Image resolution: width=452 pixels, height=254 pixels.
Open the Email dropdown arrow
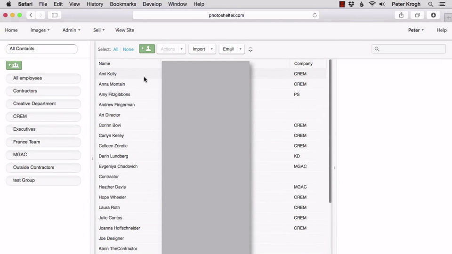tap(241, 49)
